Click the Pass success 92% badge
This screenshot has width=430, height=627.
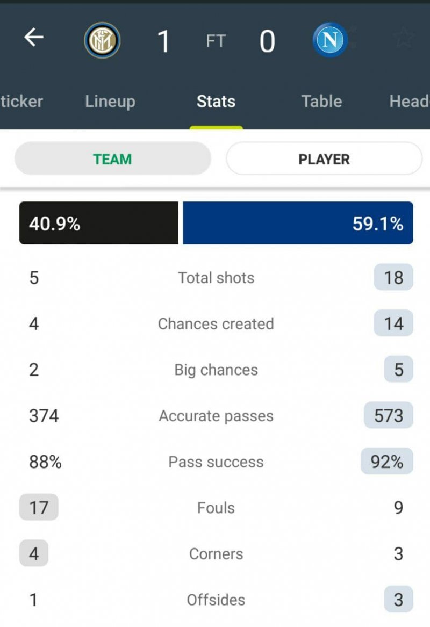tap(387, 462)
